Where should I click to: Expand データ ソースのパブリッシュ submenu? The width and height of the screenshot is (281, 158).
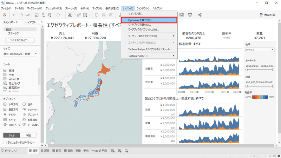click(x=151, y=36)
